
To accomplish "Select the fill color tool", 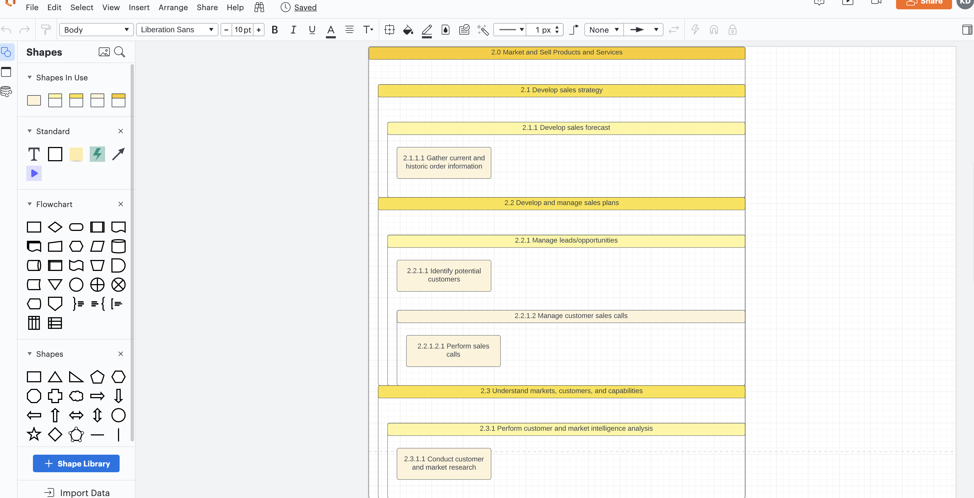I will (407, 30).
